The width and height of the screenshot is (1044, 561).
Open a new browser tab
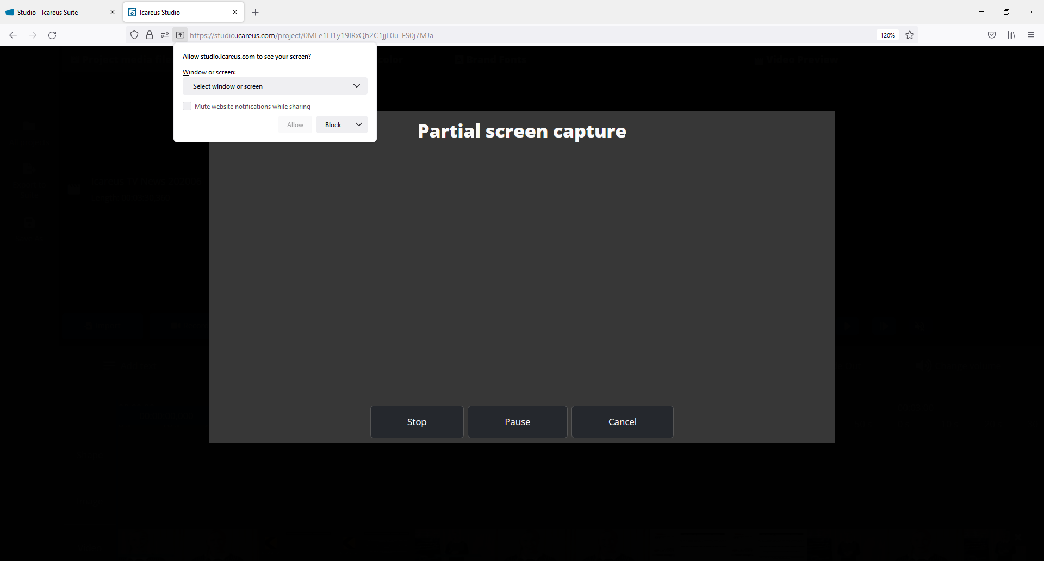(256, 12)
